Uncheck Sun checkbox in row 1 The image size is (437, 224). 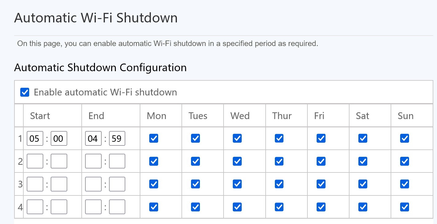tap(404, 138)
